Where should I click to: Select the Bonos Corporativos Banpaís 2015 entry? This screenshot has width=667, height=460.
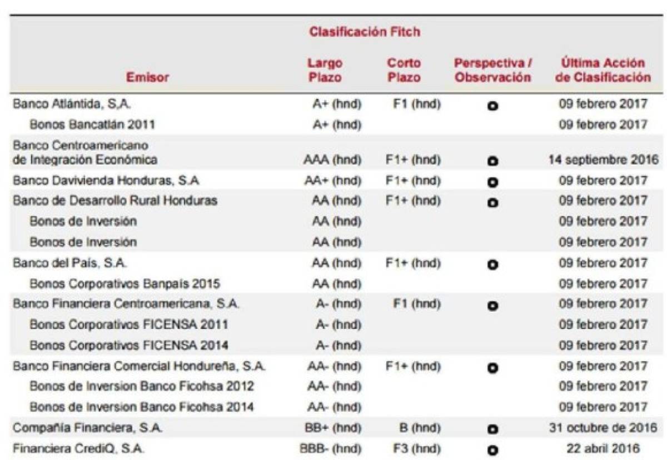[x=125, y=284]
